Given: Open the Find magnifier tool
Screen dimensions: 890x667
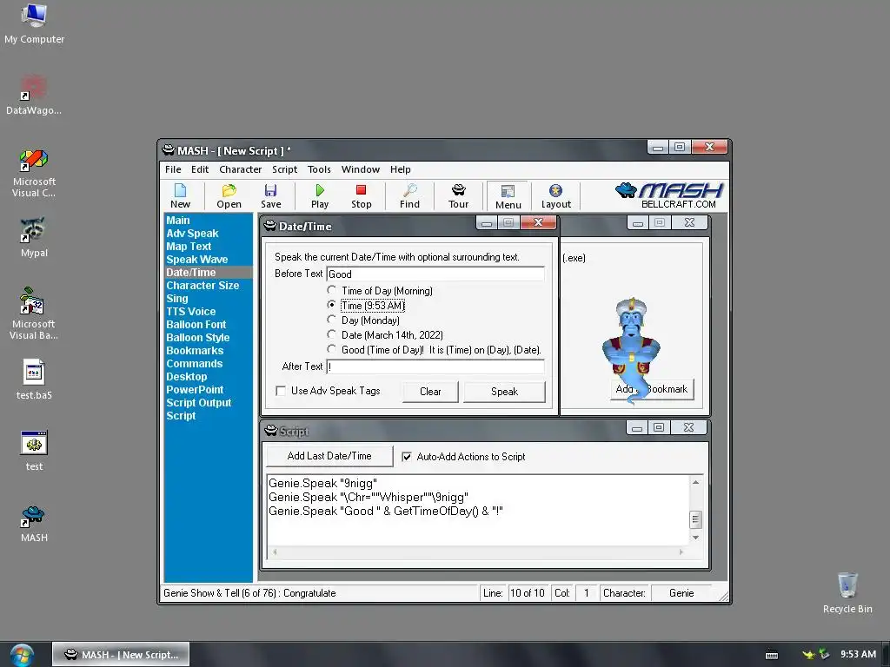Looking at the screenshot, I should click(x=409, y=196).
